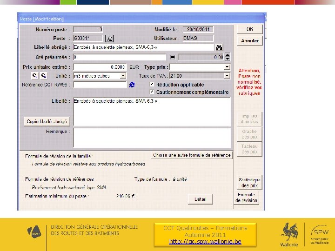
Task: Click the Wallonie rooster logo
Action: tap(289, 235)
